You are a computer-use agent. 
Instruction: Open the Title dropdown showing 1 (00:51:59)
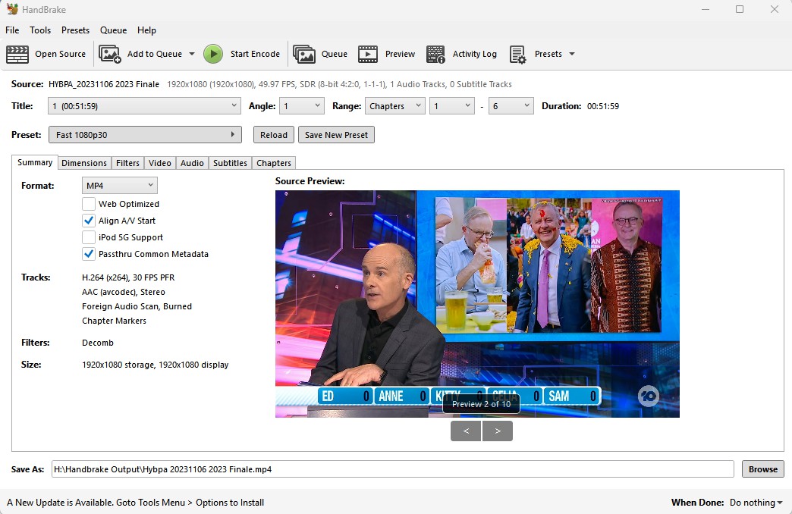coord(144,106)
